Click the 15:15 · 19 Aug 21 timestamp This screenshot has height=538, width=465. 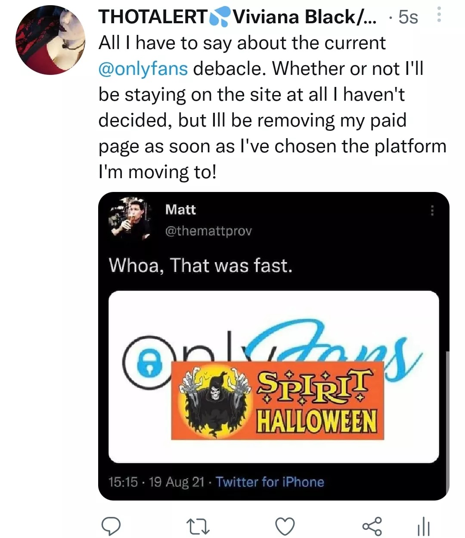point(157,482)
